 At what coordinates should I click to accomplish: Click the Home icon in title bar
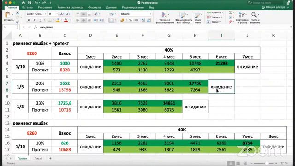tap(24, 3)
